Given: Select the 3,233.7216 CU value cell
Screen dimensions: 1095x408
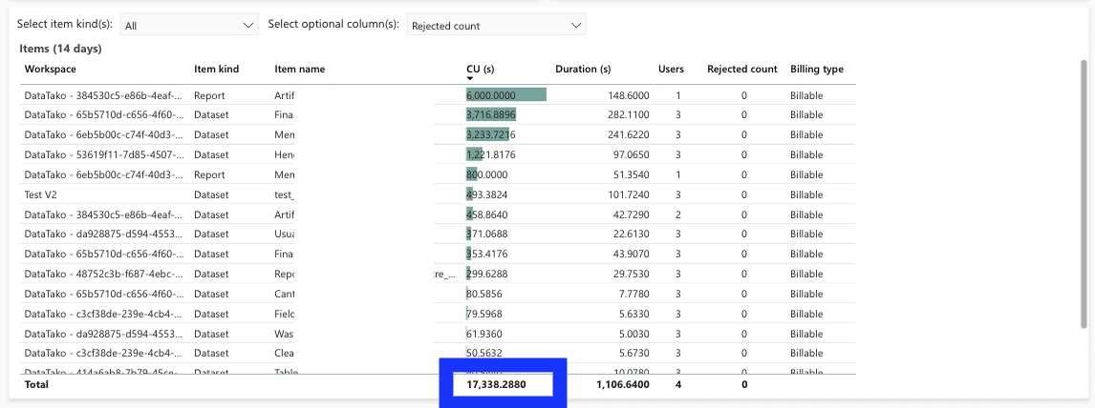Looking at the screenshot, I should (x=491, y=134).
